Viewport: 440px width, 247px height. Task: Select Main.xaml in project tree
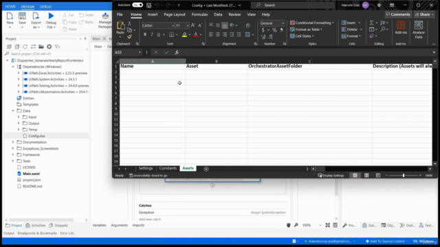[31, 174]
